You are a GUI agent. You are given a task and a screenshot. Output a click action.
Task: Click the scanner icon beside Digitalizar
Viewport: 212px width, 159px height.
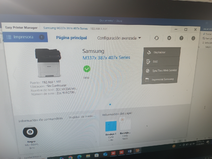pos(149,52)
